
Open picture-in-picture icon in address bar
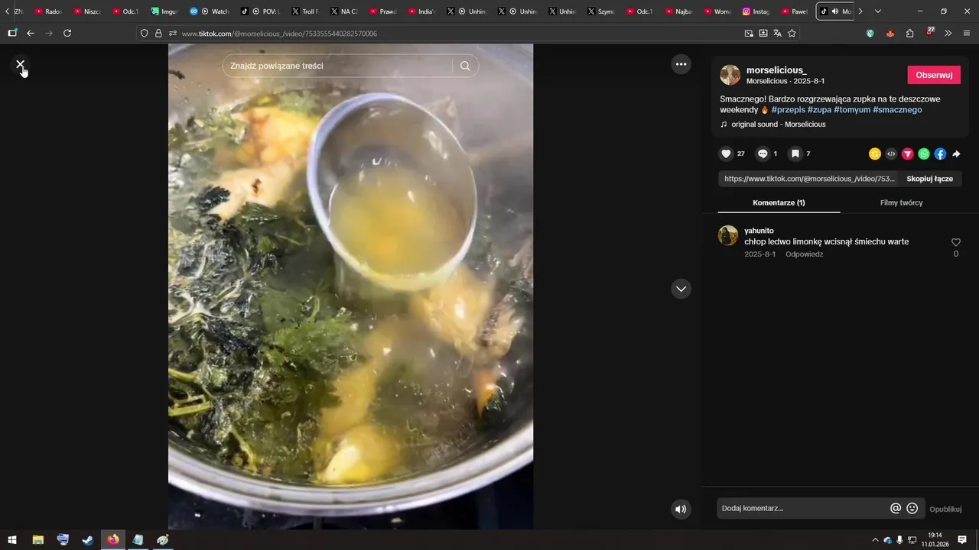point(749,34)
